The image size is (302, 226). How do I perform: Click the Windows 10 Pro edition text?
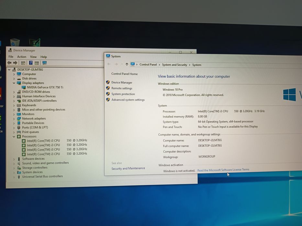173,89
